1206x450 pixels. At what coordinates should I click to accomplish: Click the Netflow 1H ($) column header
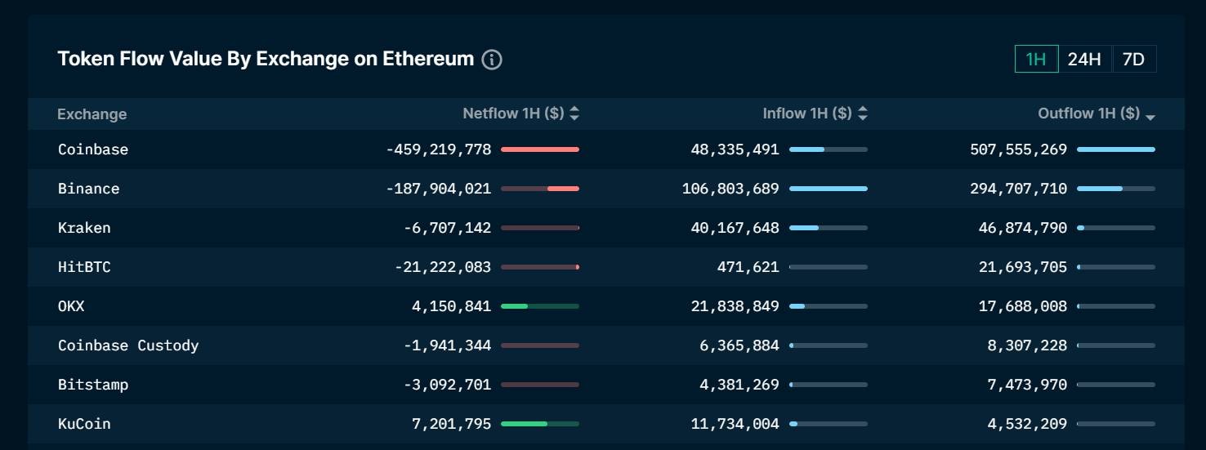point(513,114)
